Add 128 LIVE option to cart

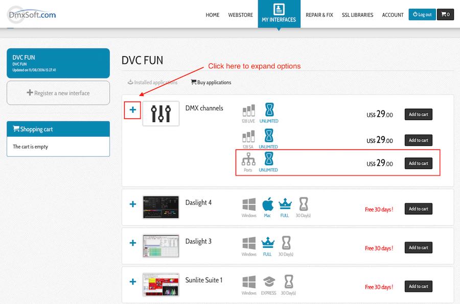tap(418, 114)
